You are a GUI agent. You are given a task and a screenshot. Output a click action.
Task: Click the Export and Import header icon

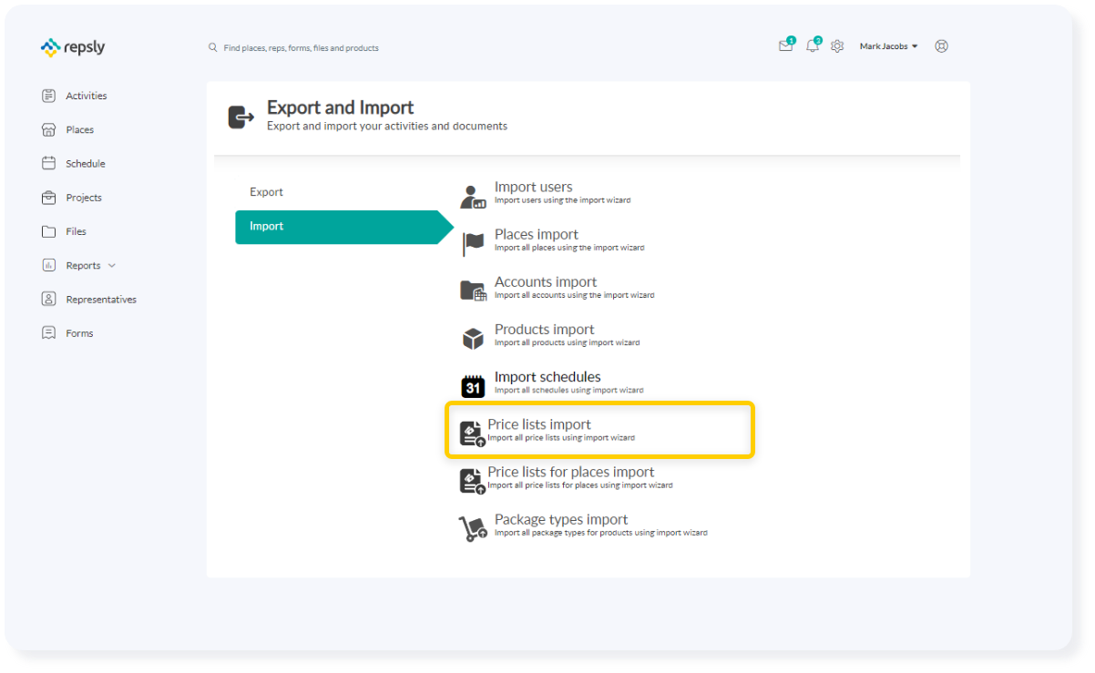click(x=240, y=117)
